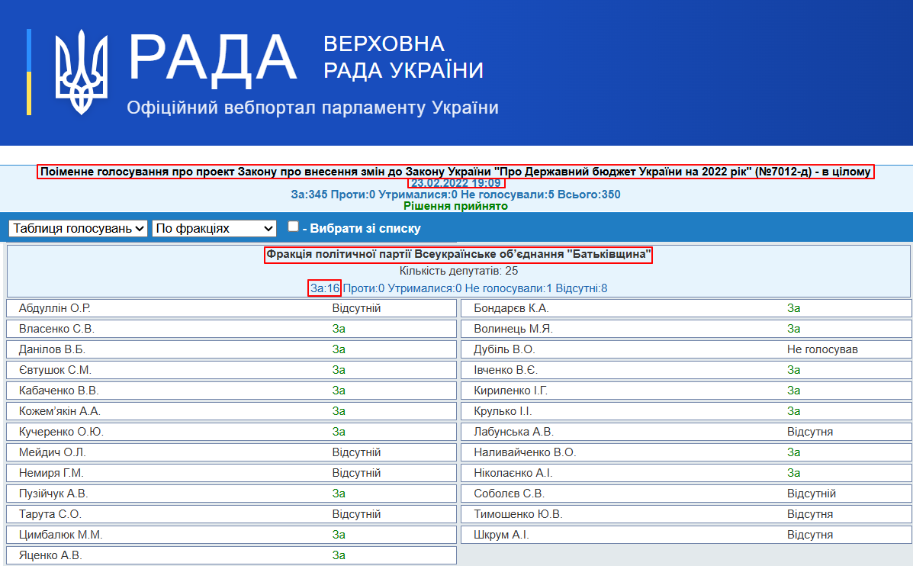This screenshot has width=913, height=566.
Task: Select deputy row Крулько І.І.
Action: click(686, 411)
